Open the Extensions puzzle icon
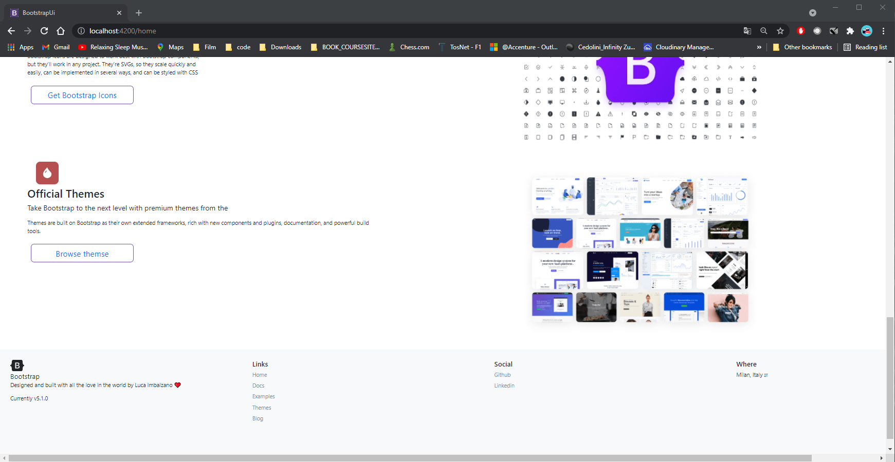 click(850, 31)
